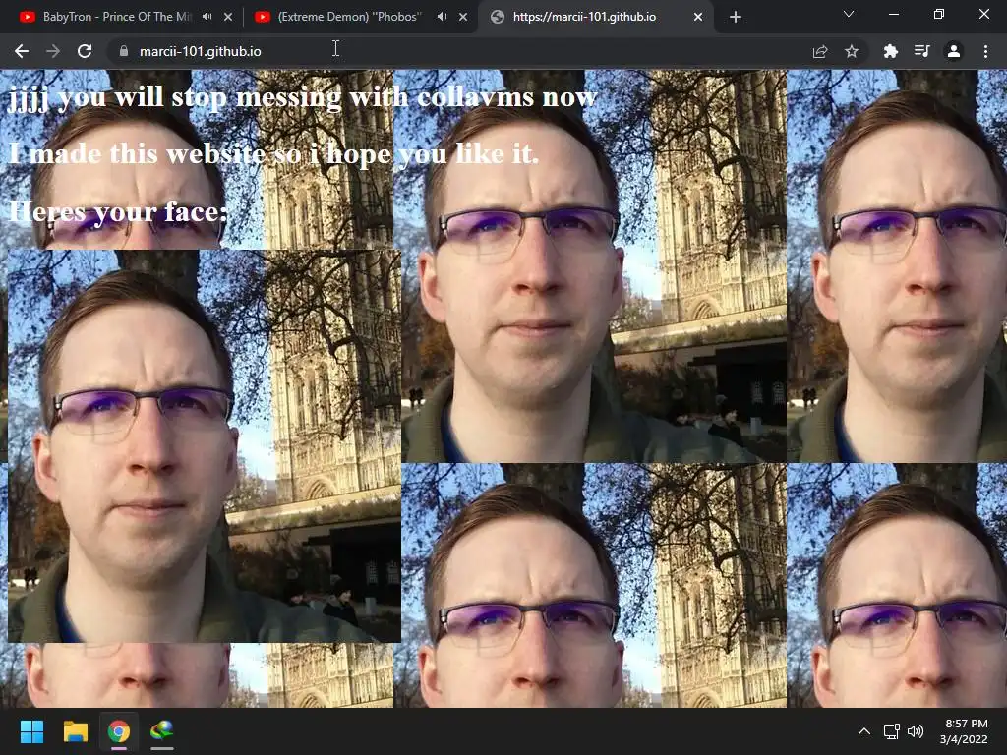Image resolution: width=1007 pixels, height=755 pixels.
Task: Close the Phobos tab
Action: coord(463,17)
